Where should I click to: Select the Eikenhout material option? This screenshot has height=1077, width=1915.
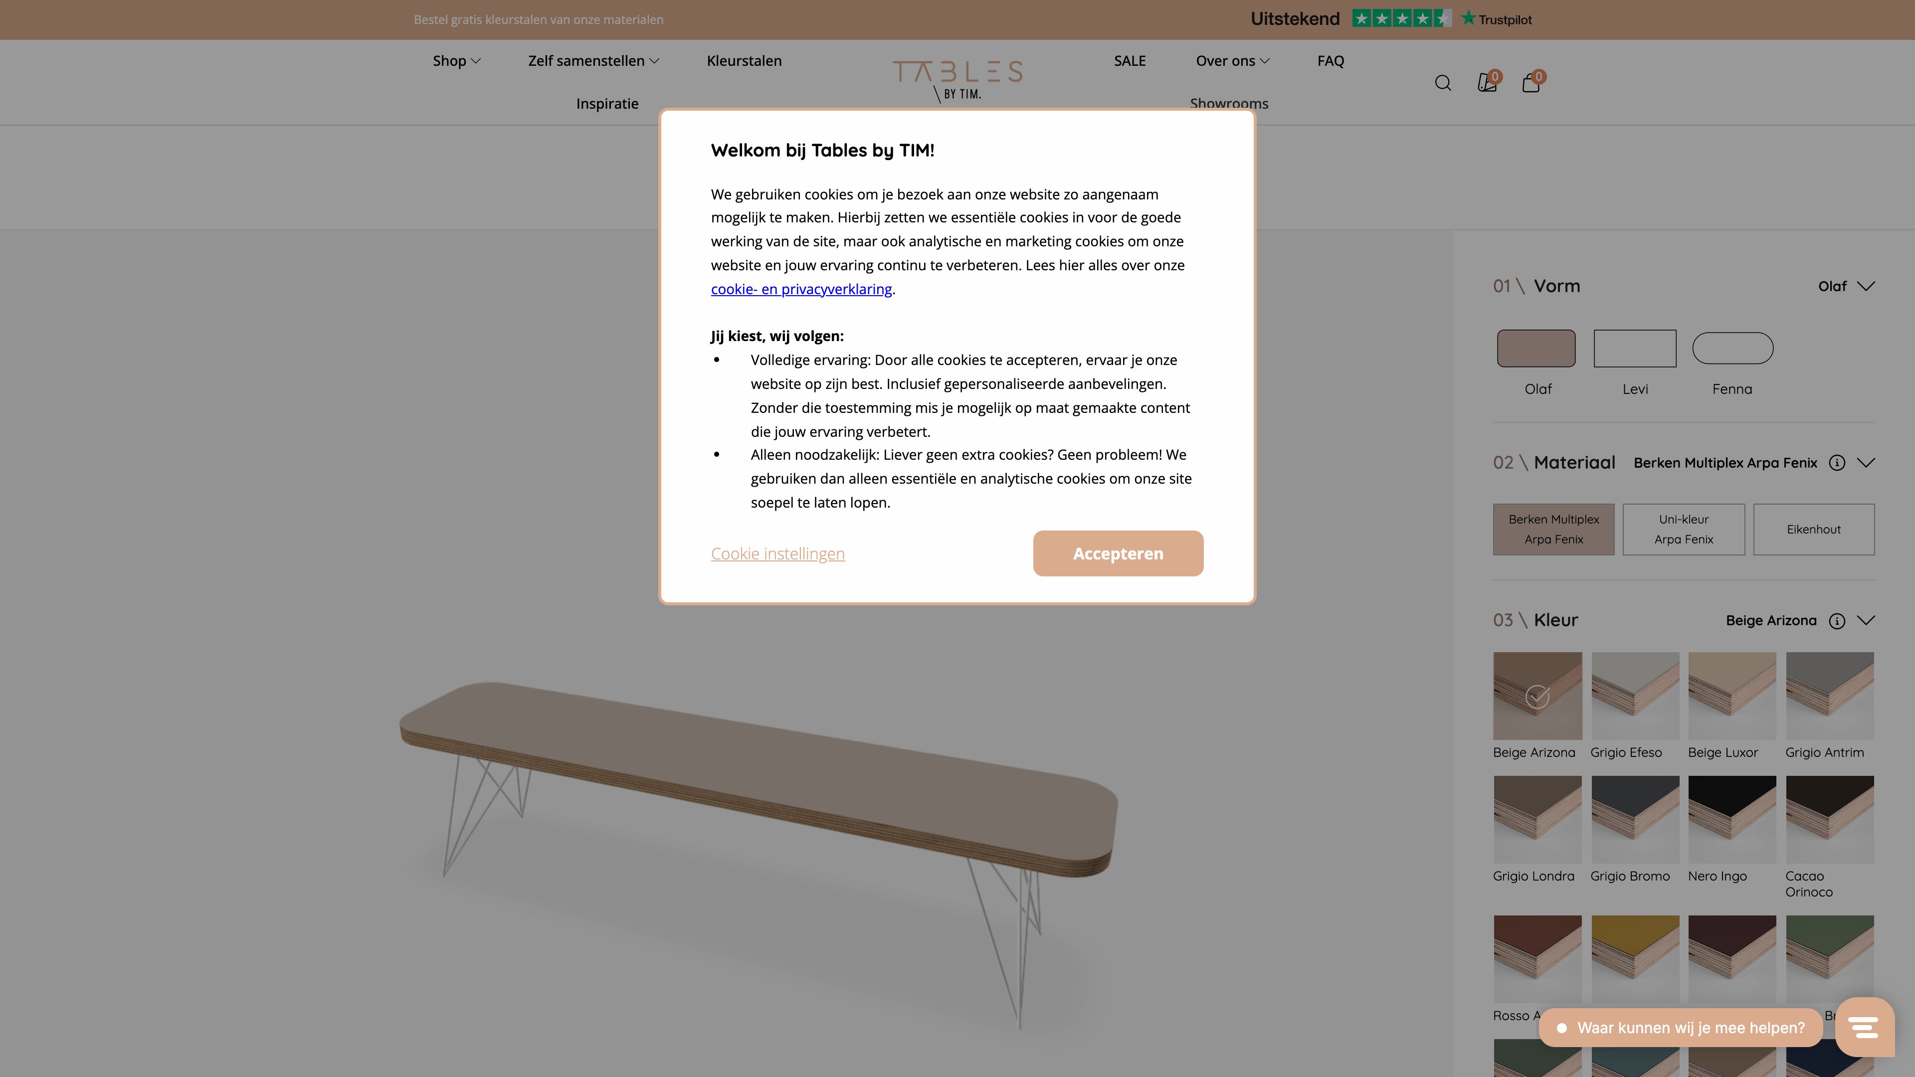pos(1814,529)
